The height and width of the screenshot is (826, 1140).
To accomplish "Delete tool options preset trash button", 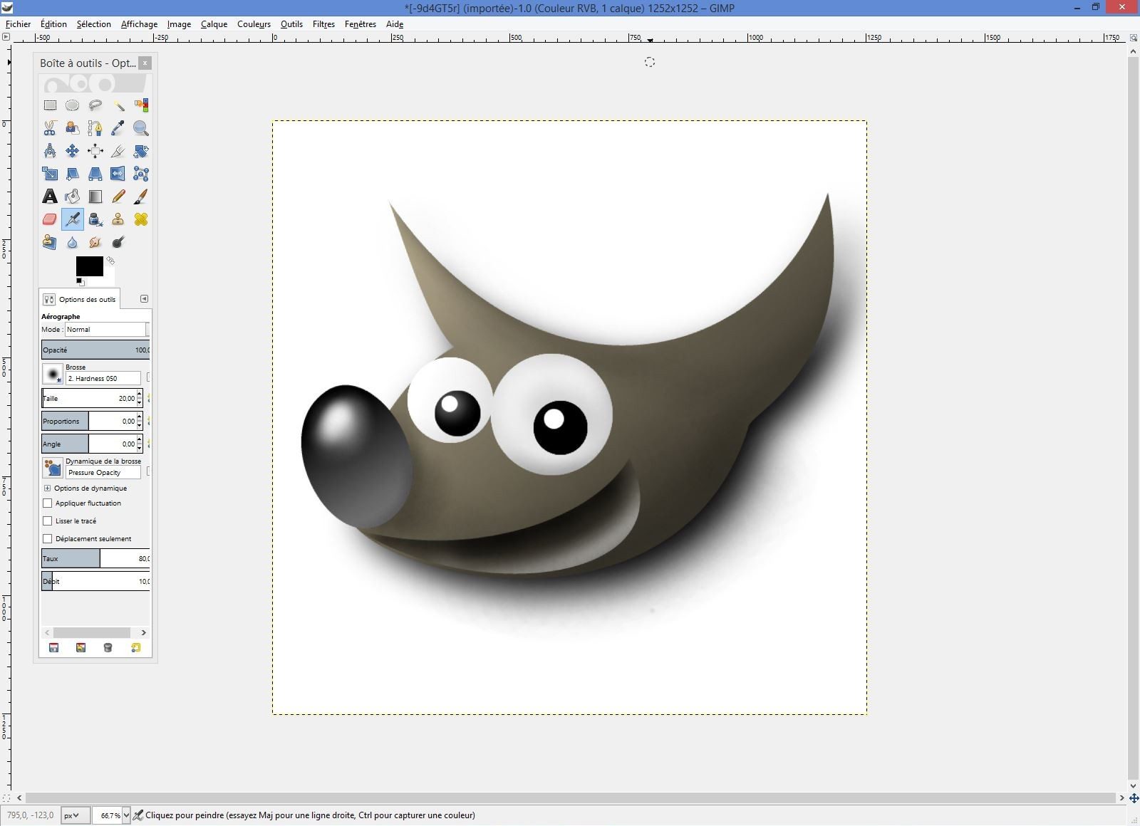I will click(x=108, y=647).
